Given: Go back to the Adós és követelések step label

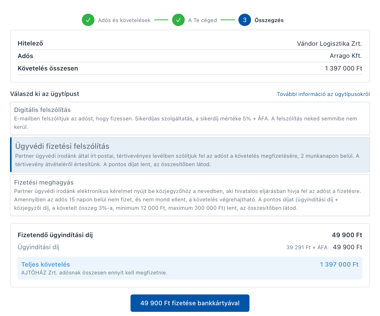Looking at the screenshot, I should 124,20.
